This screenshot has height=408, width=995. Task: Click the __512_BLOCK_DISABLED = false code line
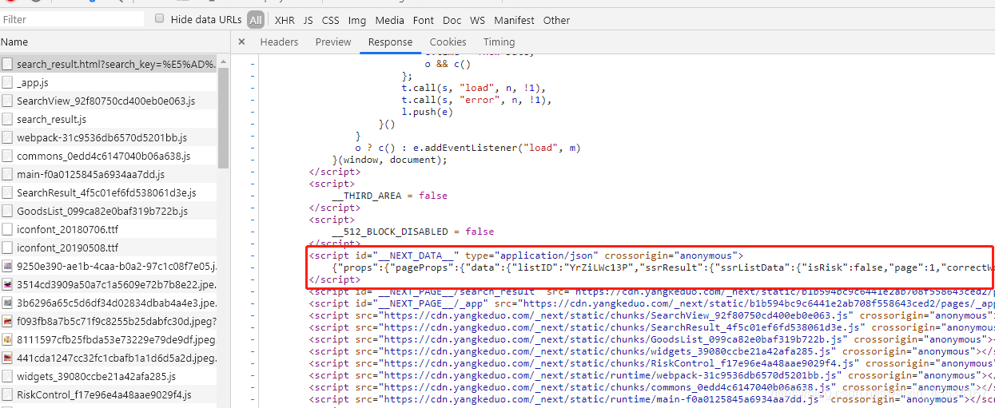click(x=413, y=232)
